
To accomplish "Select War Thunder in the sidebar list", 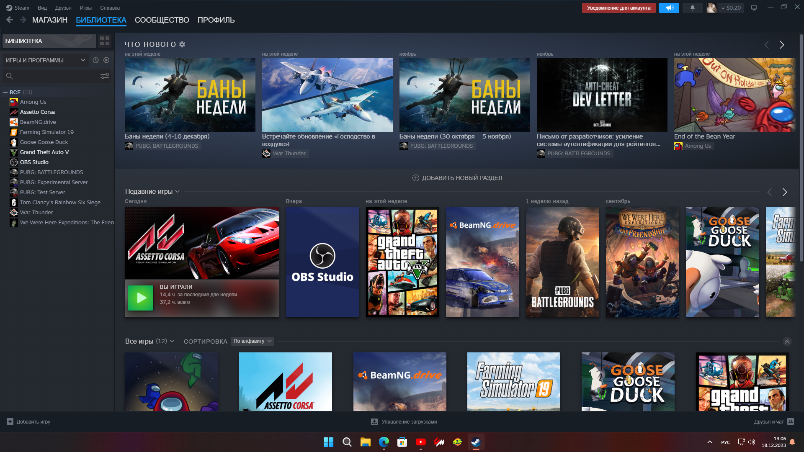I will [x=36, y=213].
